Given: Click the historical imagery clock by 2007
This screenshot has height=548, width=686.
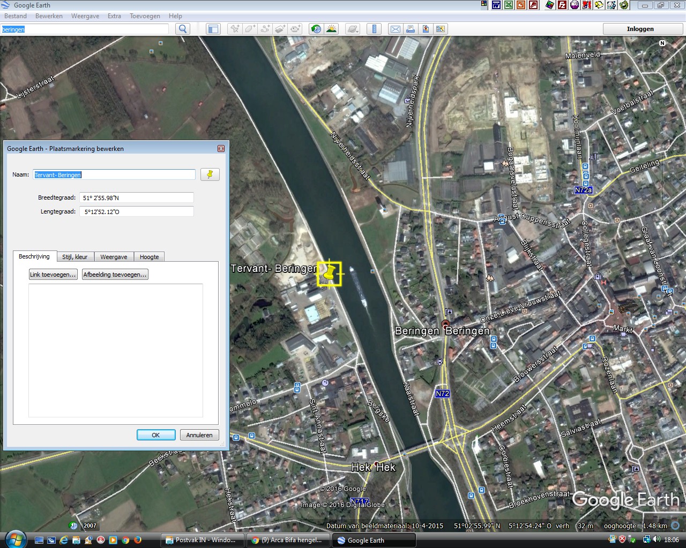Looking at the screenshot, I should point(73,526).
